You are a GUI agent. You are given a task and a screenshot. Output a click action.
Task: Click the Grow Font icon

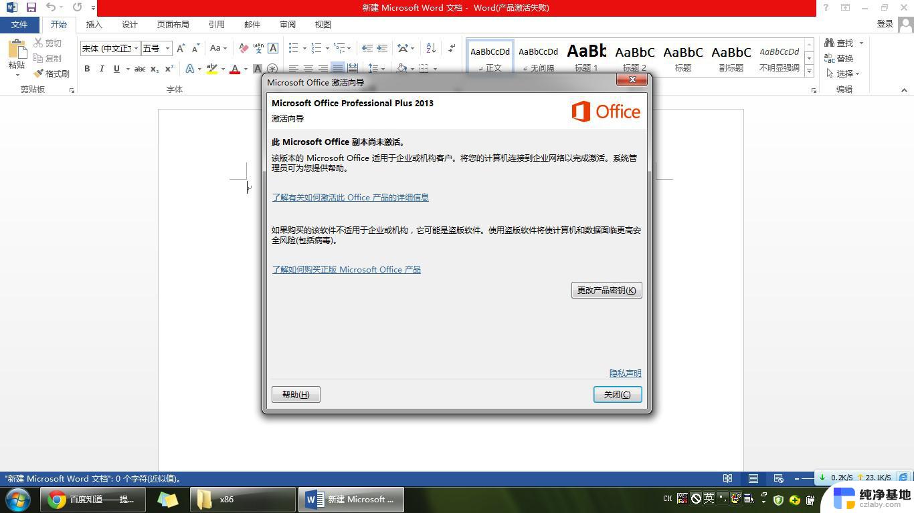pyautogui.click(x=181, y=48)
